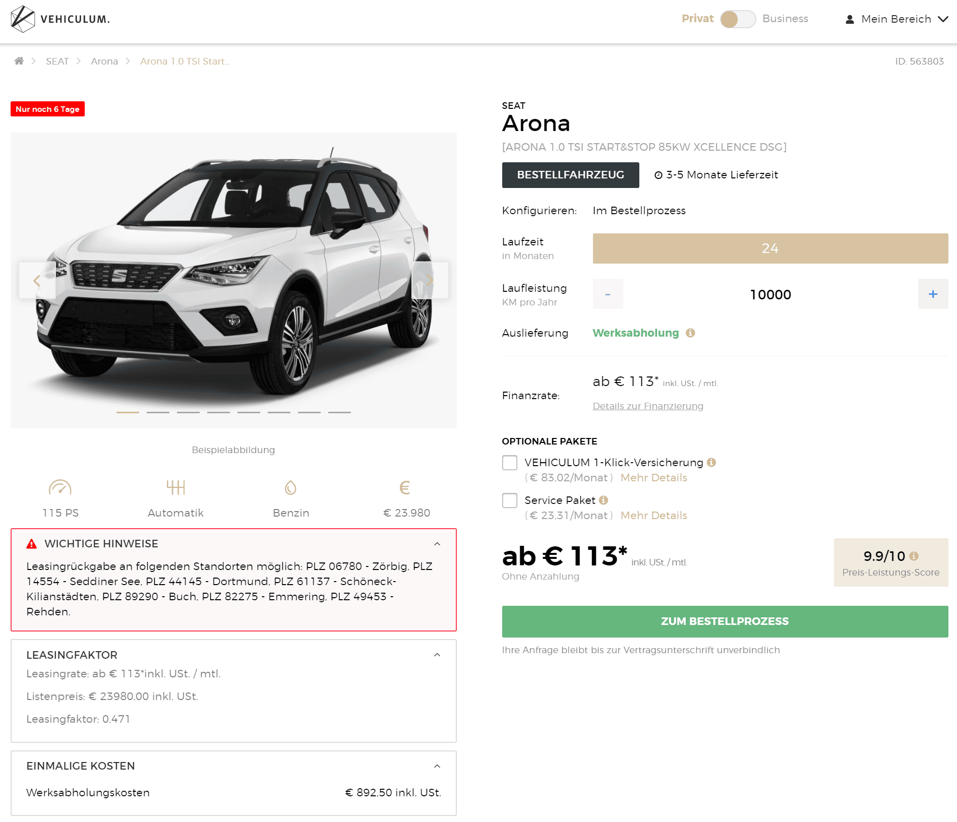Click the Euro price icon
Screen dimensions: 957x822
(405, 487)
